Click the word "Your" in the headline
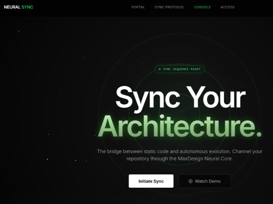This screenshot has height=204, width=273. (x=217, y=97)
